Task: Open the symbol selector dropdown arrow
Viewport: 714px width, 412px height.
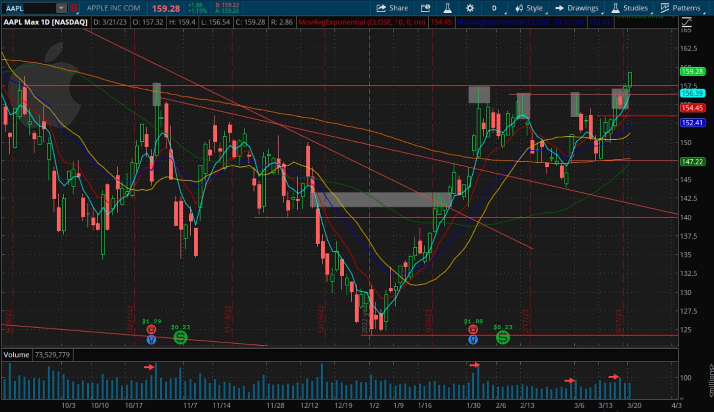Action: pyautogui.click(x=61, y=8)
